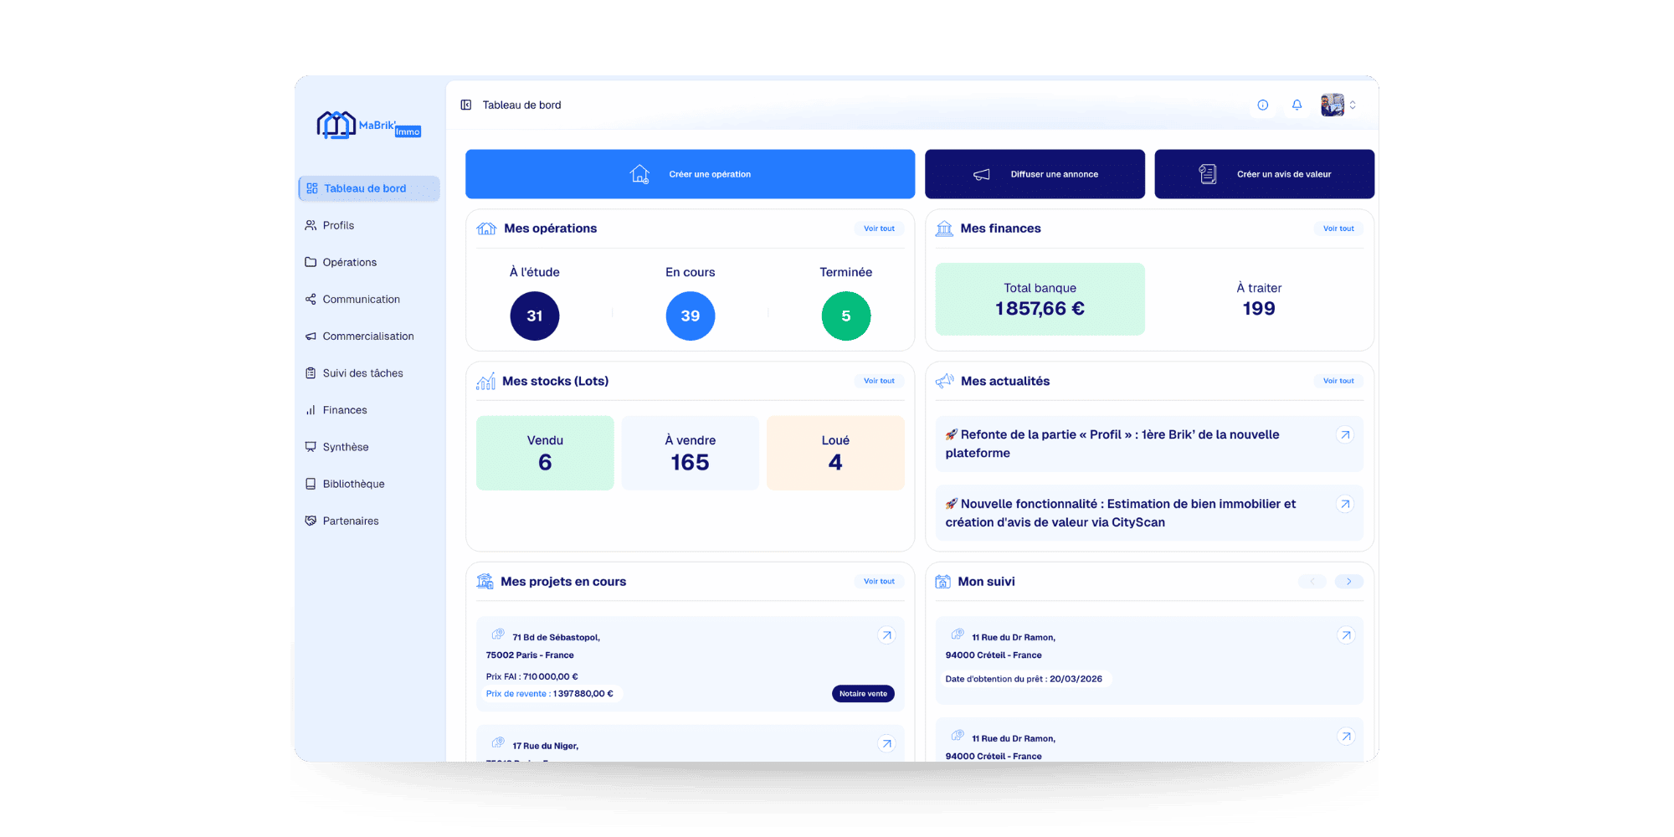Open arrow of first 11 Rue du Dr Ramon card
Image resolution: width=1674 pixels, height=837 pixels.
(x=1346, y=635)
